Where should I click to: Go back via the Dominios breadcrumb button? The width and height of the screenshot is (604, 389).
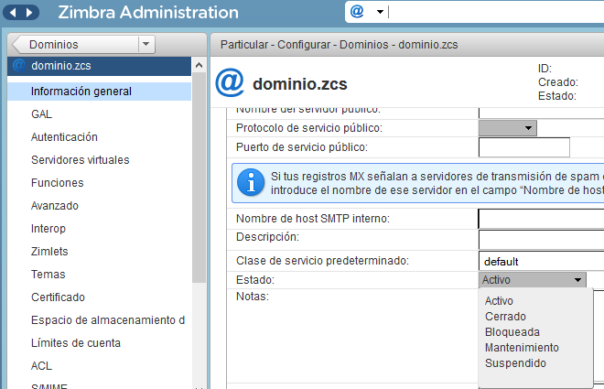[77, 45]
